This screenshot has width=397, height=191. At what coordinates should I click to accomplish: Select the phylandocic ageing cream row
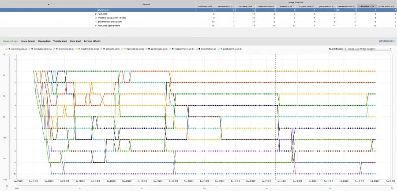(198, 22)
